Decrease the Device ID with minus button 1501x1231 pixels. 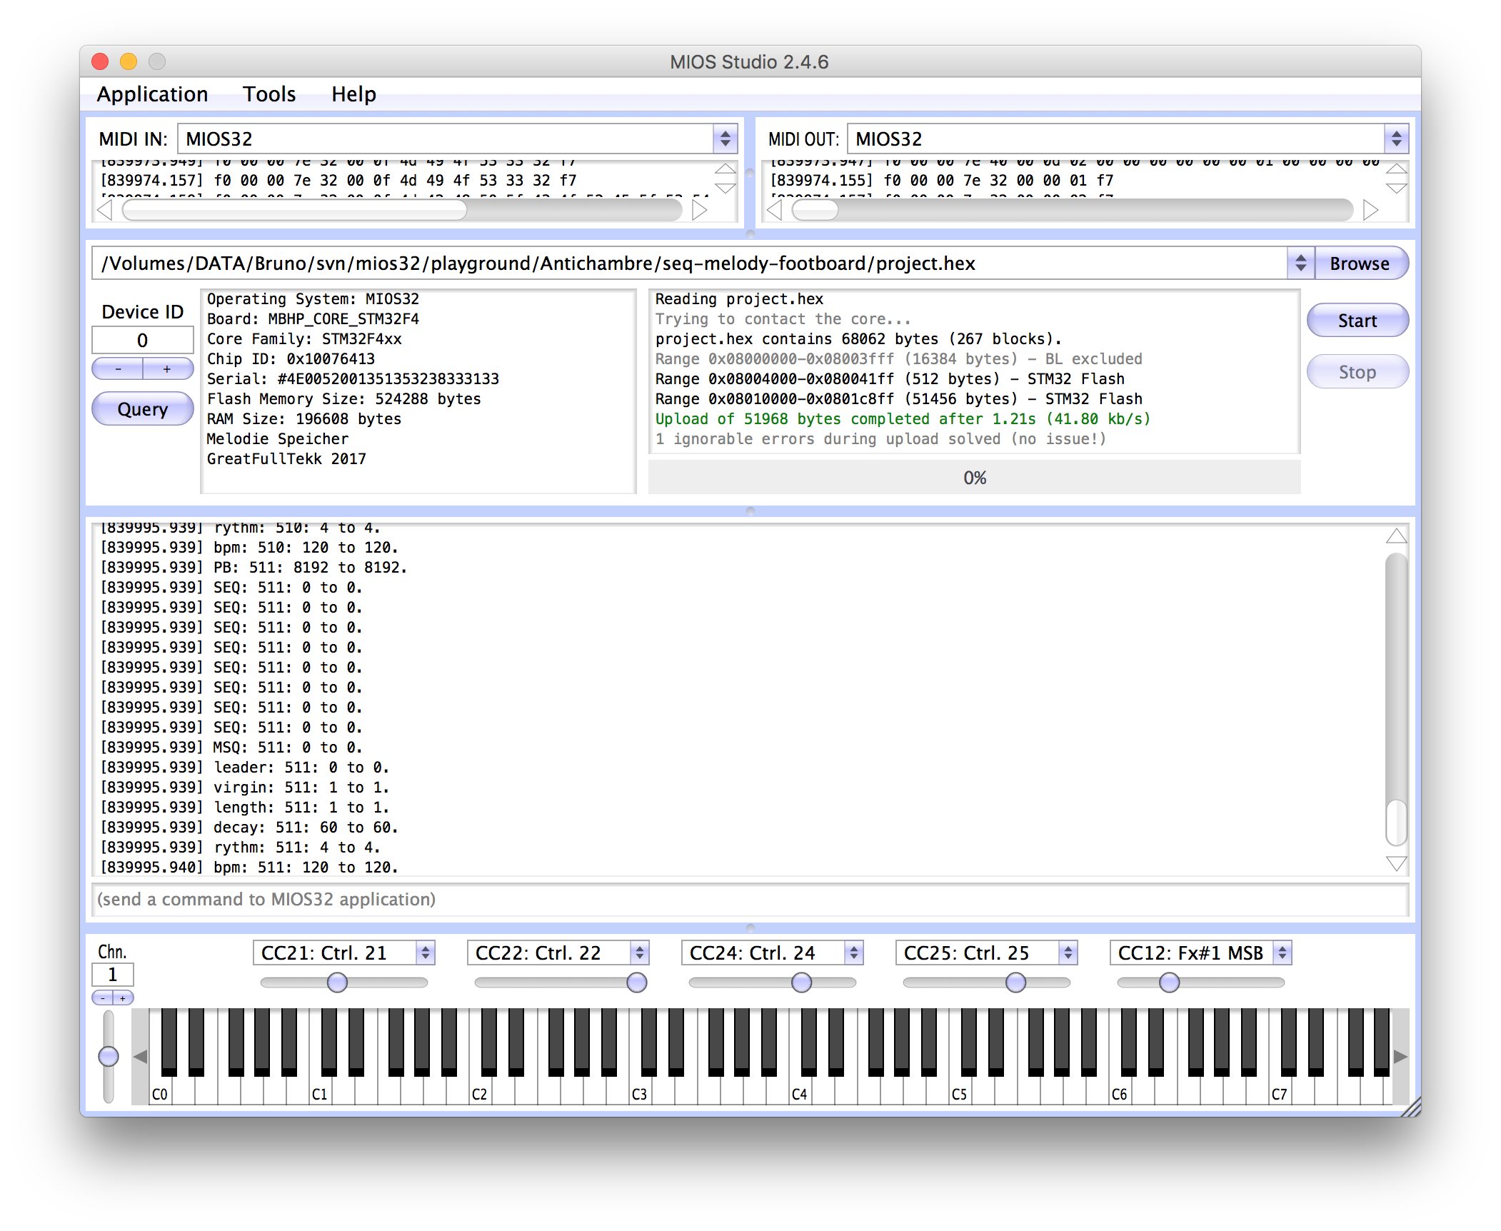[118, 369]
